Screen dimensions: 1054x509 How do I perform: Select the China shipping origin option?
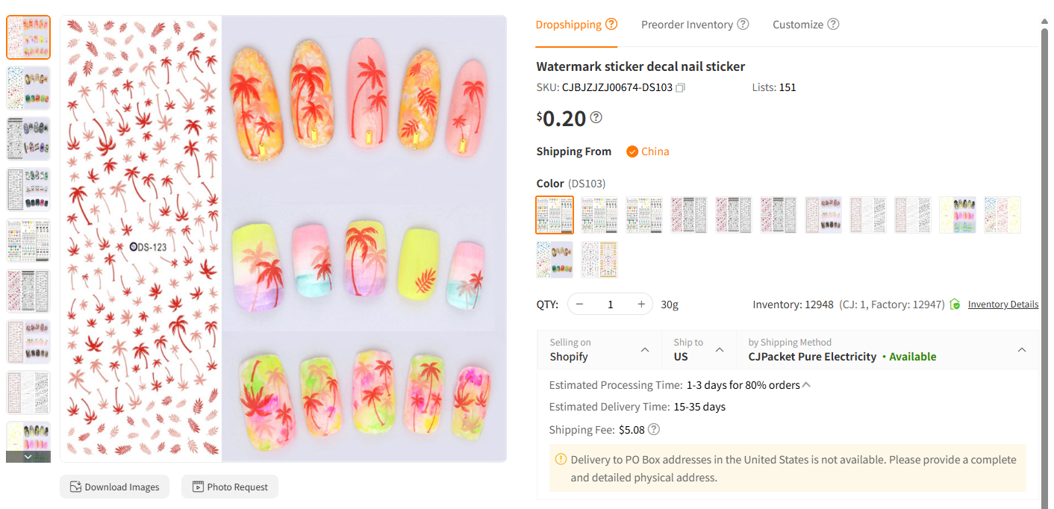tap(647, 151)
